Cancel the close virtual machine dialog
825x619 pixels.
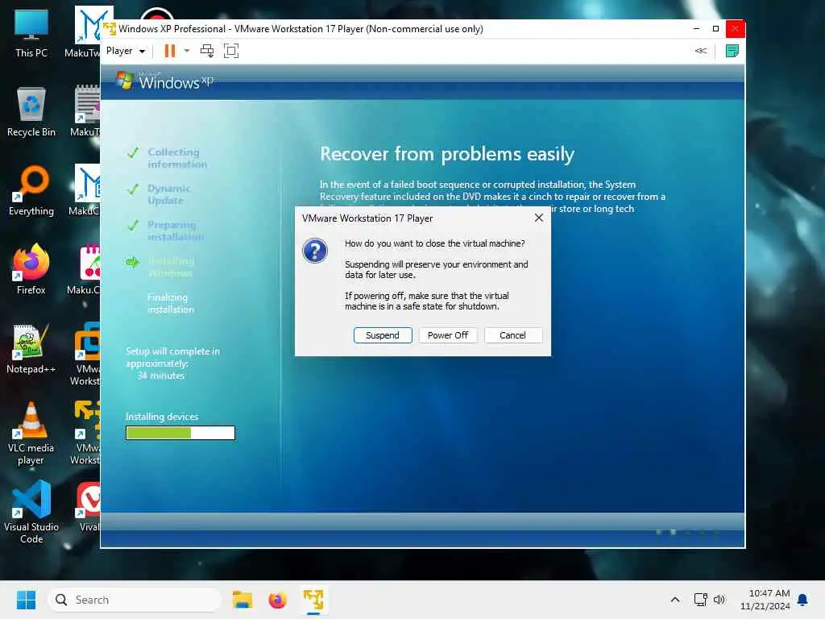512,335
